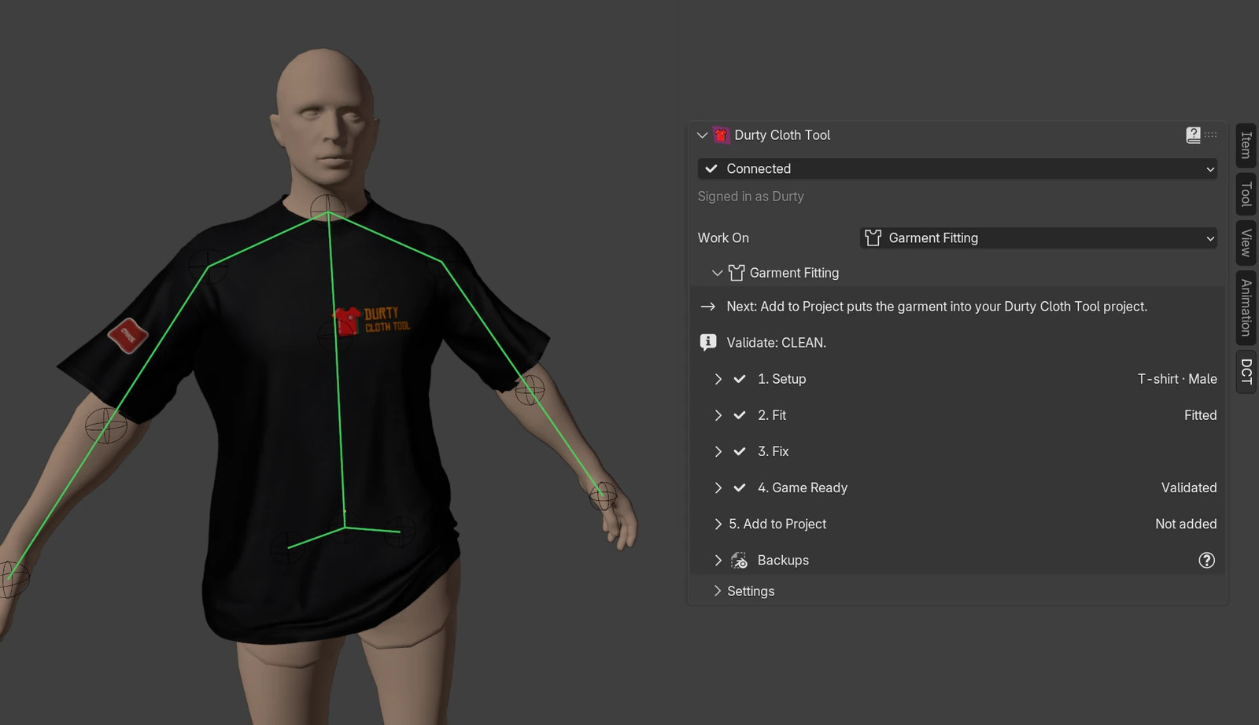1259x725 pixels.
Task: Expand the 5. Add to Project step
Action: pos(718,524)
